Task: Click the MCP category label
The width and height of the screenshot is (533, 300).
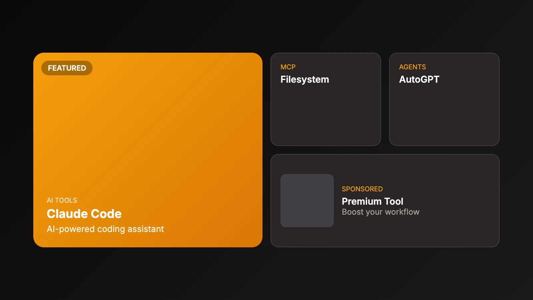Action: coord(288,67)
